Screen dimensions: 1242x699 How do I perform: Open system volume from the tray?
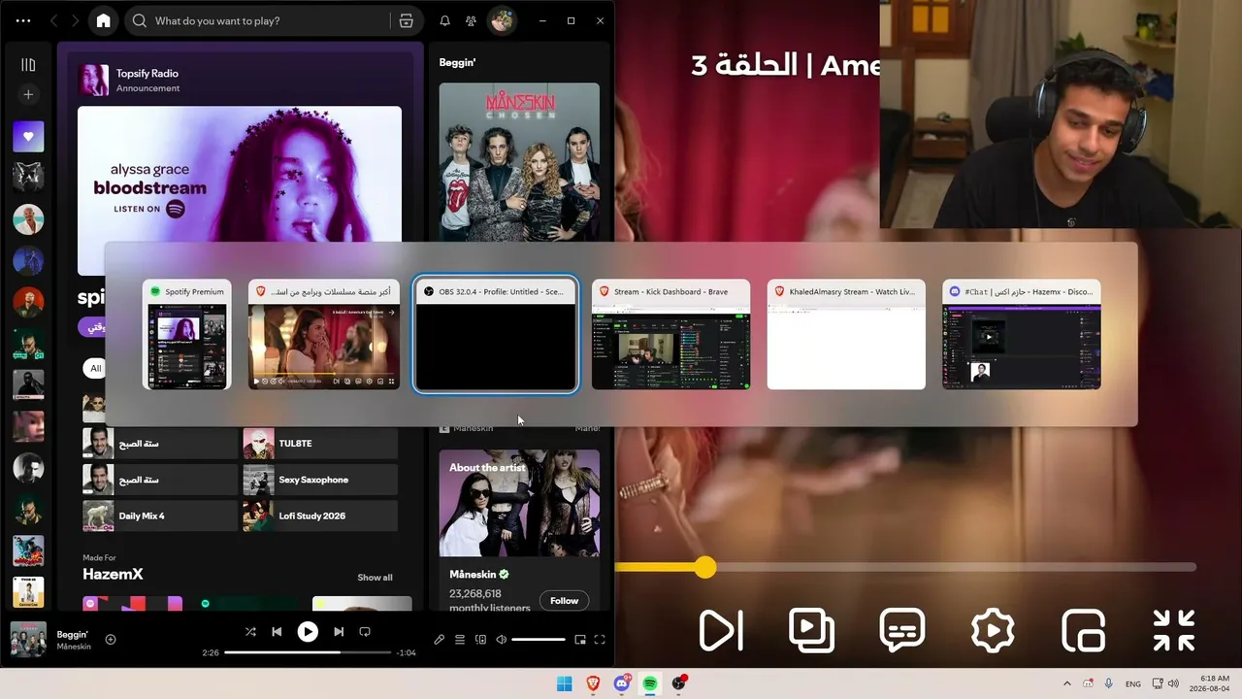pyautogui.click(x=1174, y=683)
